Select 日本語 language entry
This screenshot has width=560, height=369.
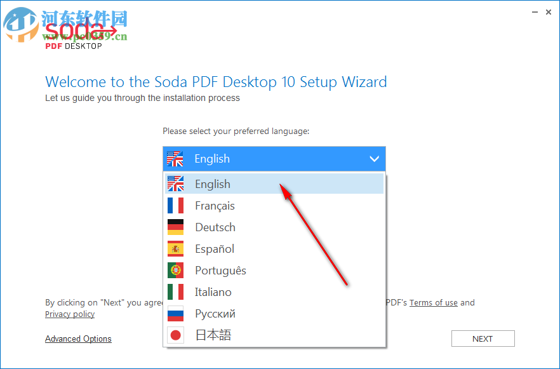pyautogui.click(x=213, y=335)
